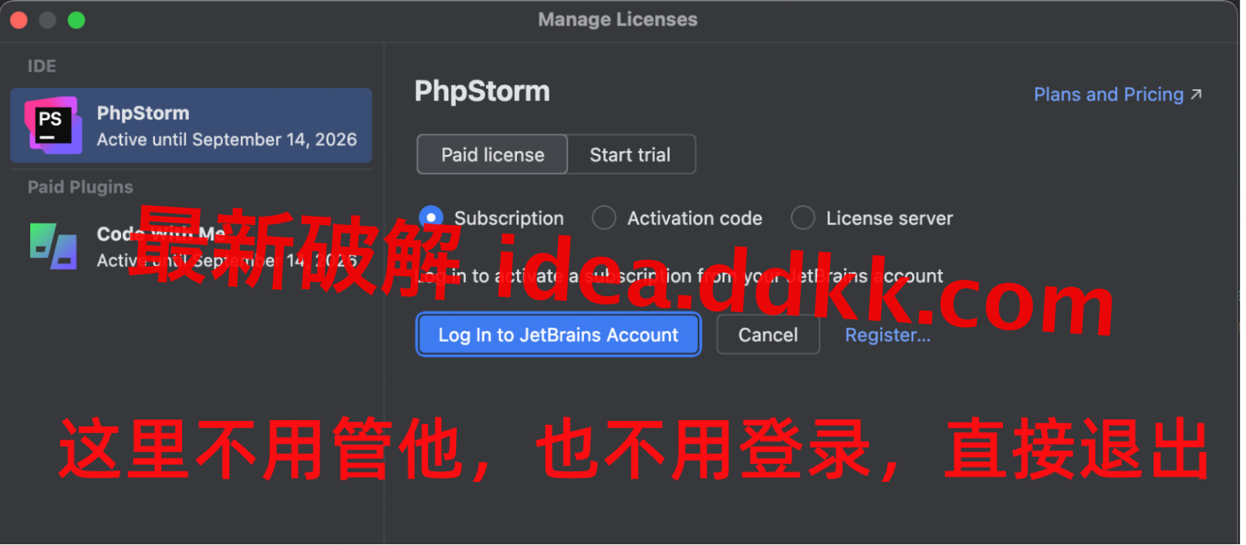Select the Subscription radio button

pyautogui.click(x=431, y=218)
